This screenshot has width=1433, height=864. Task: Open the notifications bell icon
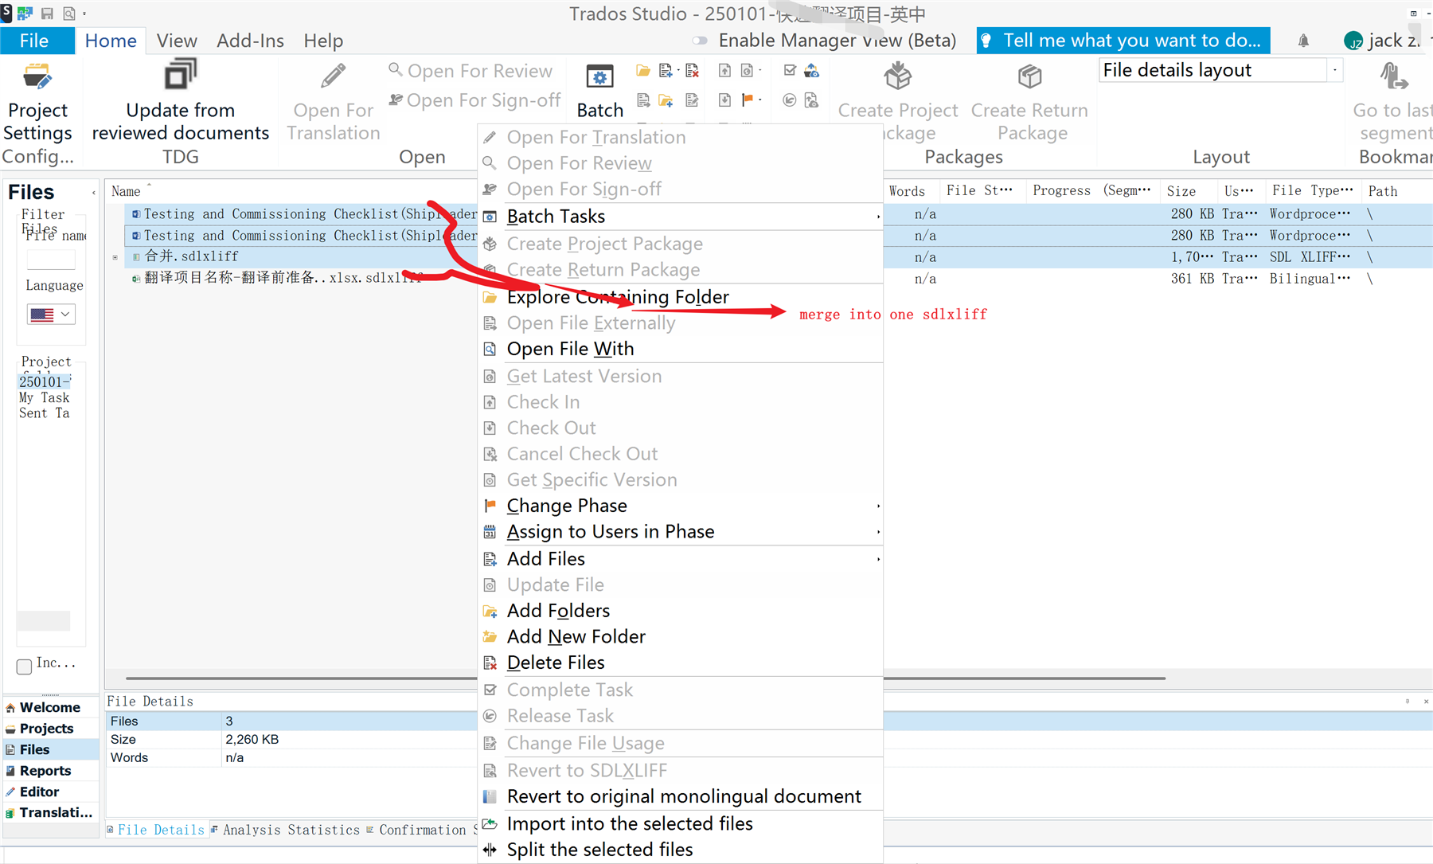pyautogui.click(x=1303, y=40)
